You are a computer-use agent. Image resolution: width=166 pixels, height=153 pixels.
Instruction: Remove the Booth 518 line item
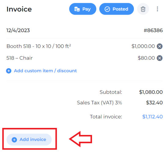(x=160, y=46)
